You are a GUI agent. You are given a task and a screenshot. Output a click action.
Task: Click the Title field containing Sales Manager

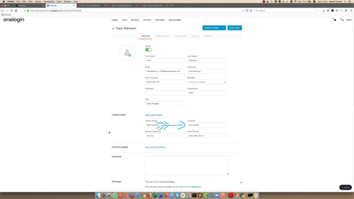click(165, 103)
